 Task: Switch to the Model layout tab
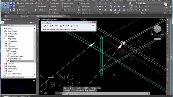tap(6, 96)
